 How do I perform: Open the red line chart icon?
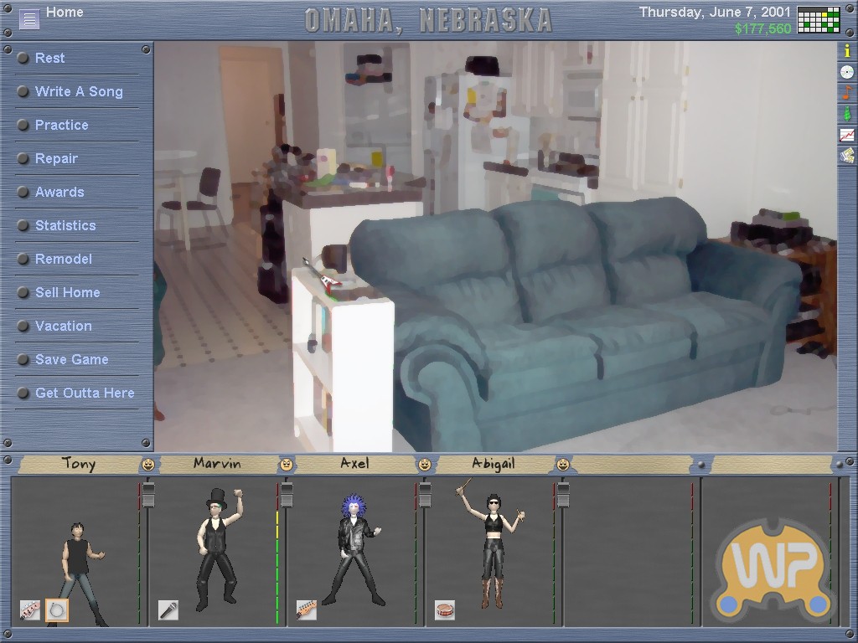tap(847, 135)
